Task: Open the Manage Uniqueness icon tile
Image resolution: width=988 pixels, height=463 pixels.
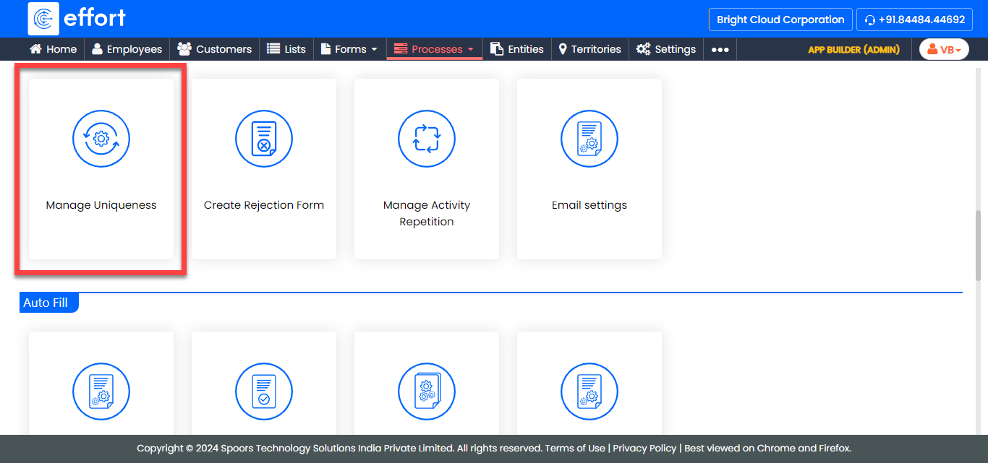Action: click(x=101, y=139)
